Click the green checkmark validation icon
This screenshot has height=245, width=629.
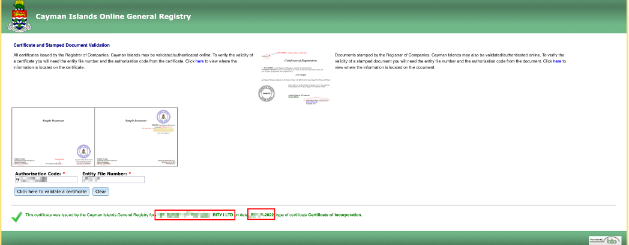(16, 215)
